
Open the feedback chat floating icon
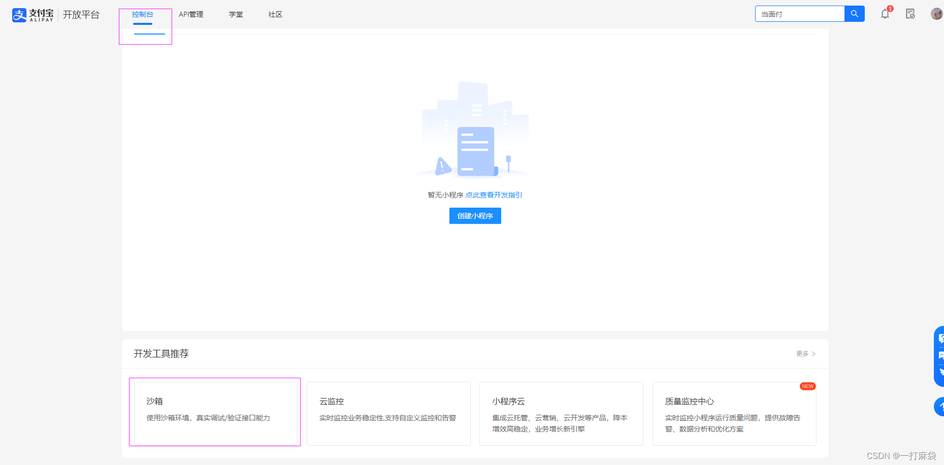[940, 355]
